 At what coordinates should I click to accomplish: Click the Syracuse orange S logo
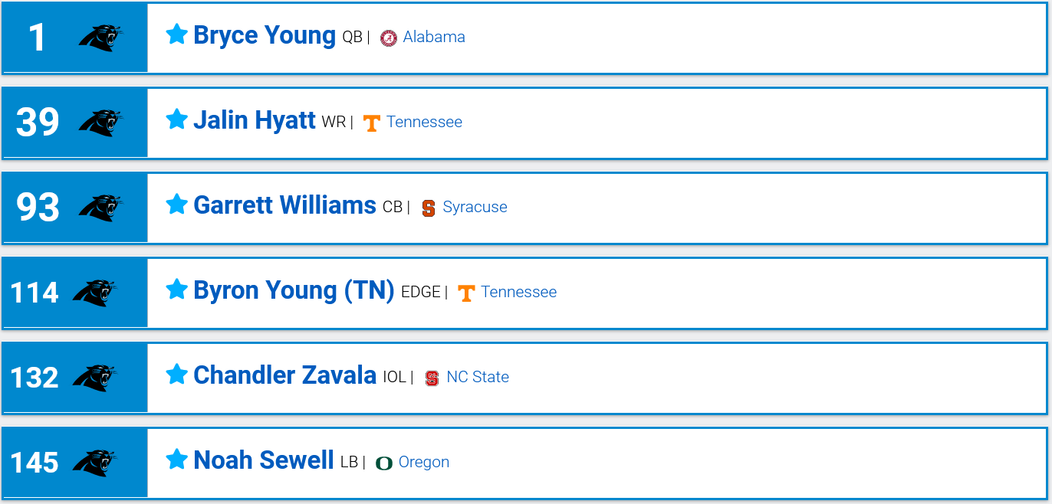429,208
